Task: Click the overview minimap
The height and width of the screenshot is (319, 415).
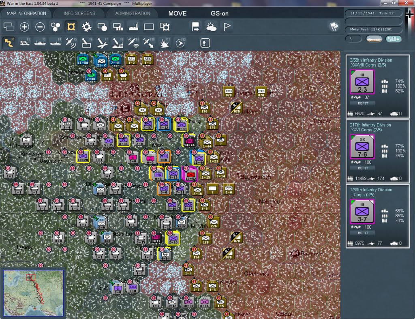Action: tap(33, 293)
